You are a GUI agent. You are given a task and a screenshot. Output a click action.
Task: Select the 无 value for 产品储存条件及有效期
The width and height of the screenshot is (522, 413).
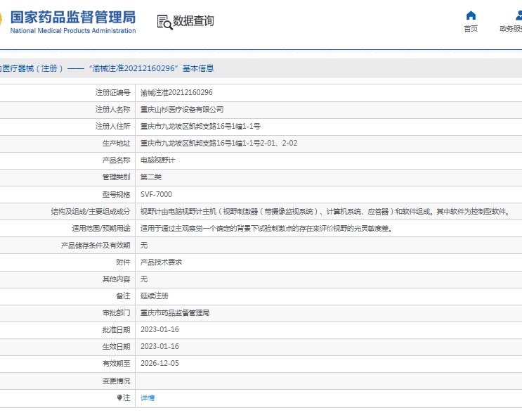(x=144, y=246)
